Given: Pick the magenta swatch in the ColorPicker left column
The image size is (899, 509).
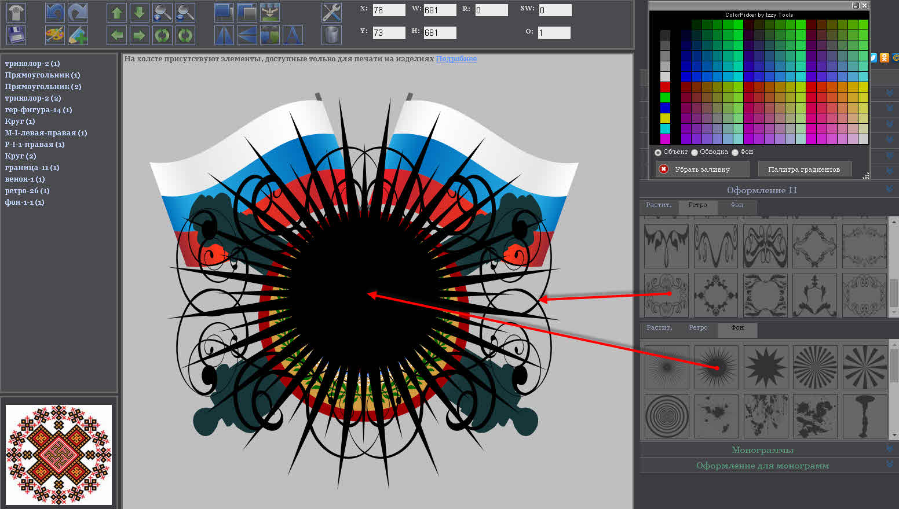Looking at the screenshot, I should point(665,139).
